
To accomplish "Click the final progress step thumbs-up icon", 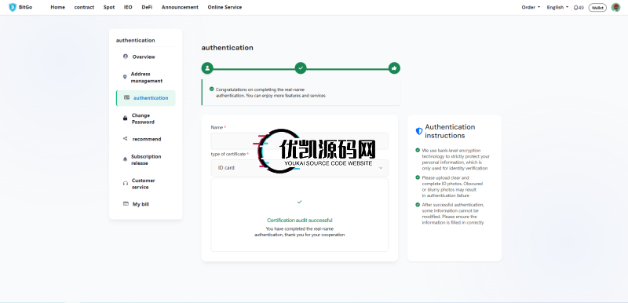I will click(394, 68).
